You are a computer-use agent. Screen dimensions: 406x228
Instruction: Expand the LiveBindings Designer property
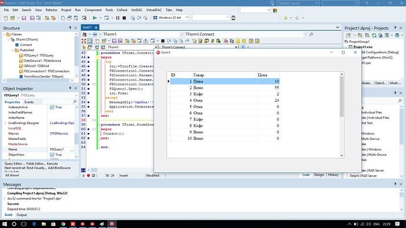pos(5,123)
